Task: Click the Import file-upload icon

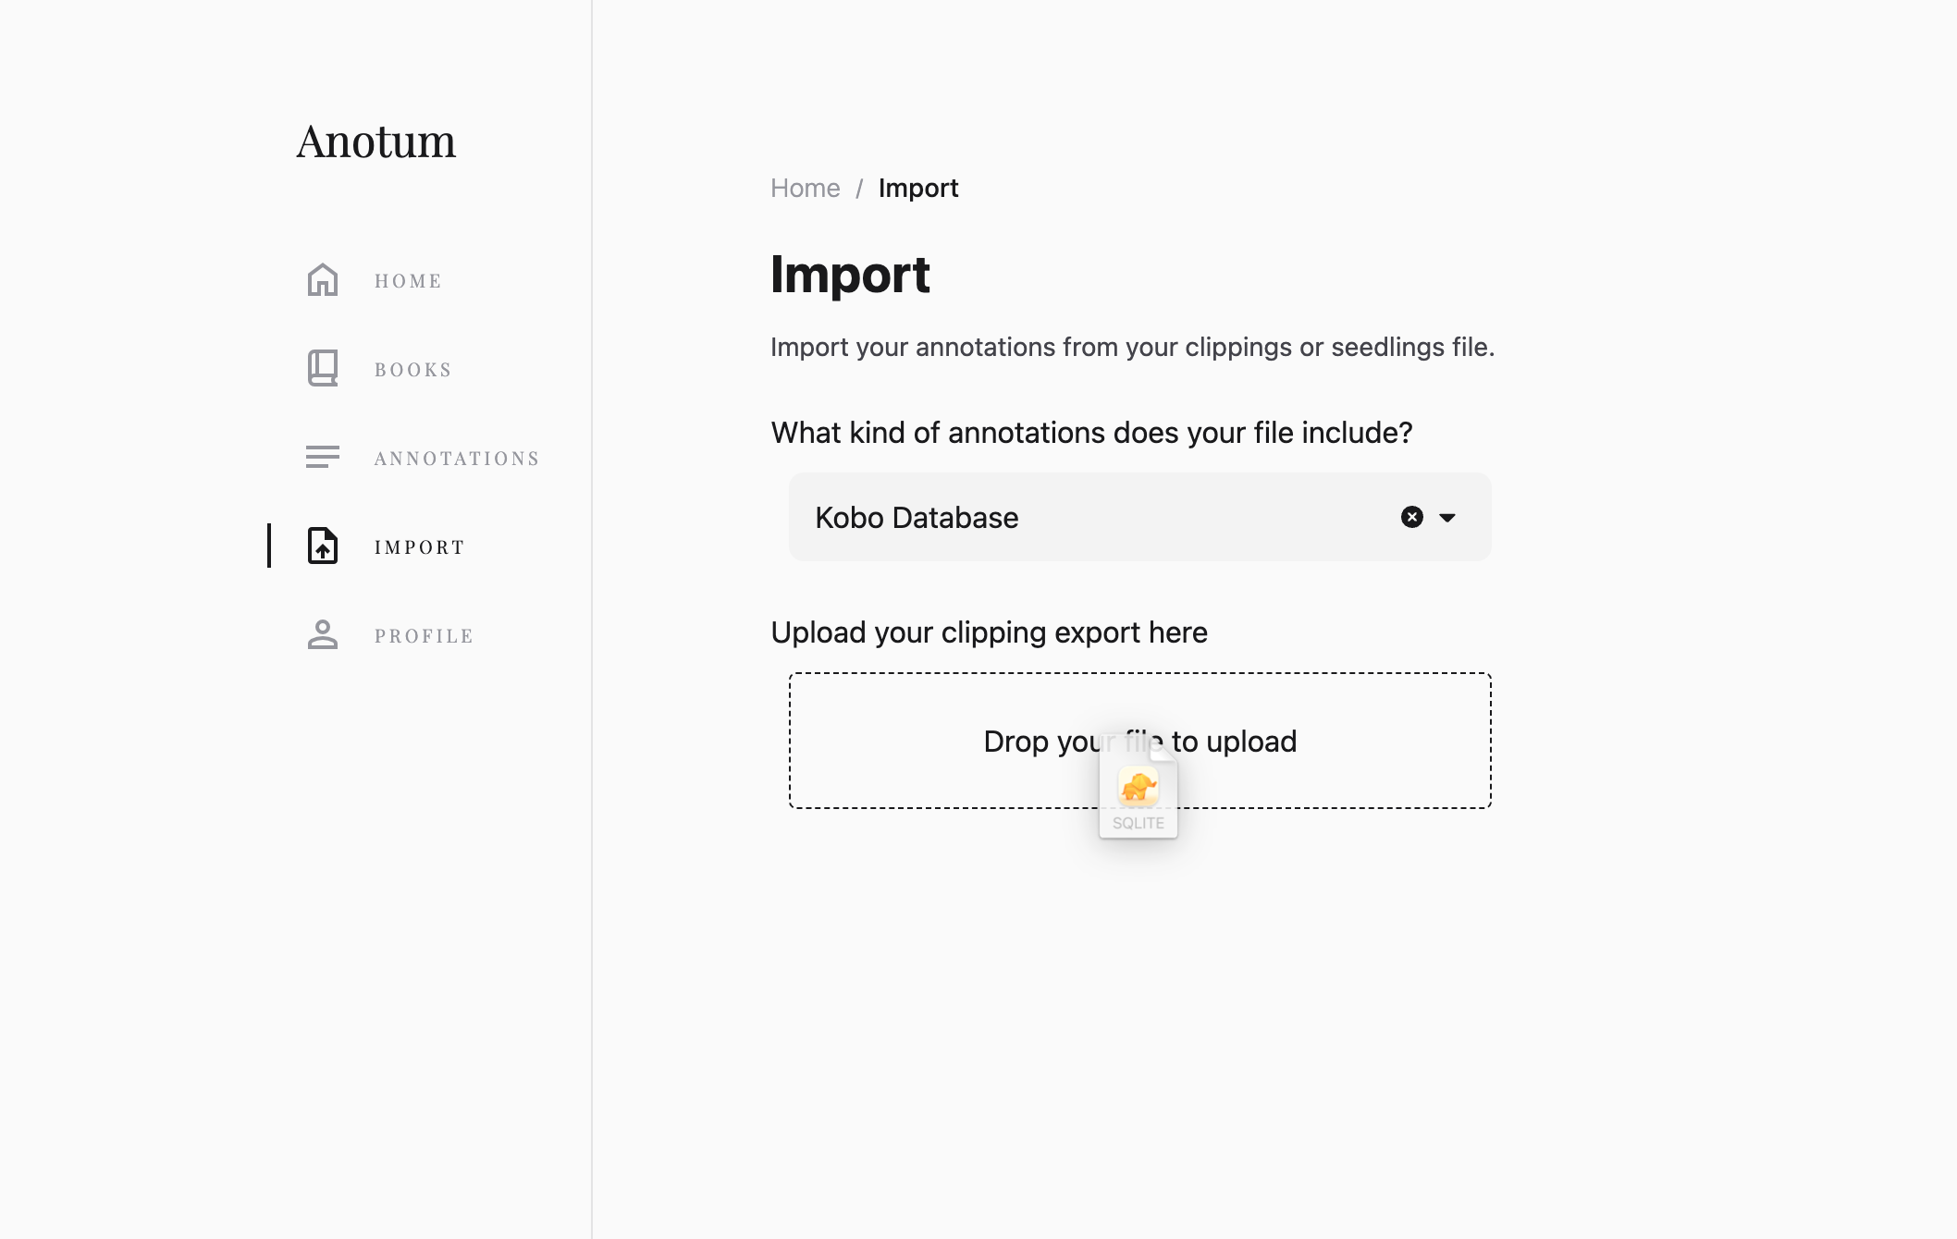Action: pyautogui.click(x=323, y=546)
